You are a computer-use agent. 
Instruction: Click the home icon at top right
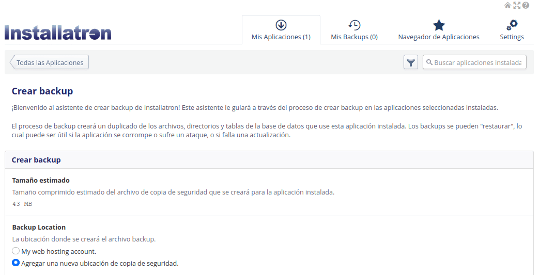[x=507, y=5]
